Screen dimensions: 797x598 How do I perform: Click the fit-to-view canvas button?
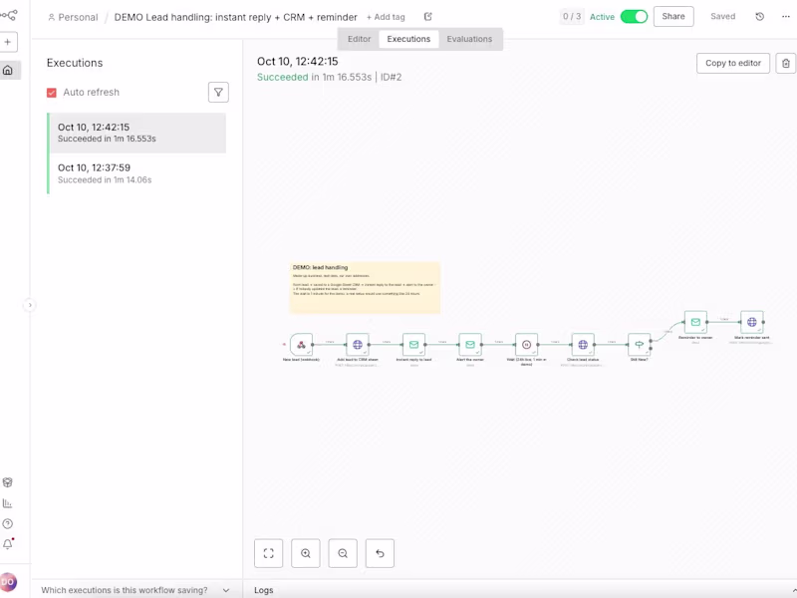268,553
